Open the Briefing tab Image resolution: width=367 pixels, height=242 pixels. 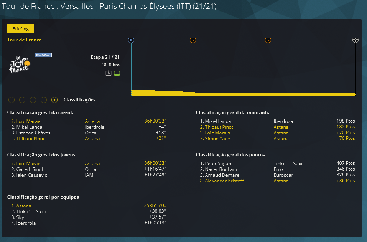click(x=21, y=28)
